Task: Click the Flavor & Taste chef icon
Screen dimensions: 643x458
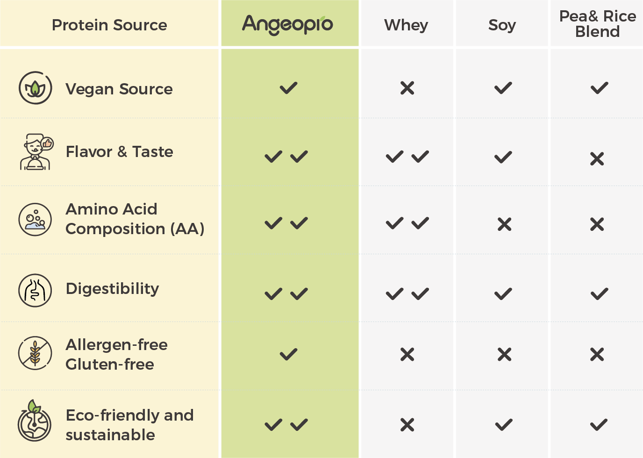Action: pyautogui.click(x=36, y=152)
